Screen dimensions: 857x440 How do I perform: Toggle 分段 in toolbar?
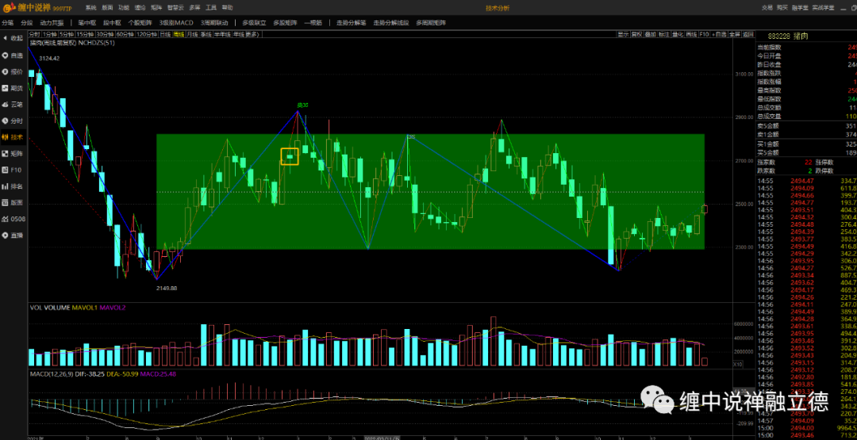click(27, 23)
